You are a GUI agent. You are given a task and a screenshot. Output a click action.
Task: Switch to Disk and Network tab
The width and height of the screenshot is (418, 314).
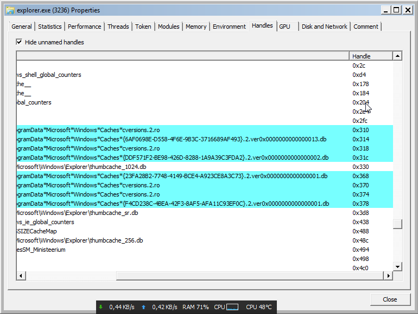(325, 27)
